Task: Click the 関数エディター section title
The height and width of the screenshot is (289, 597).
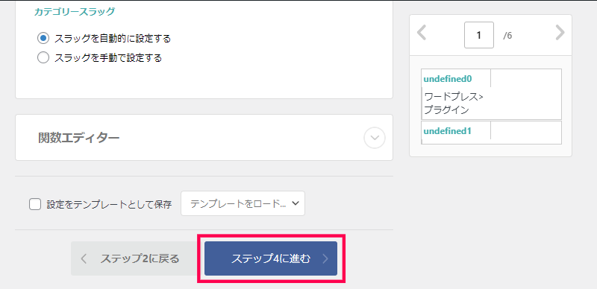Action: (79, 137)
